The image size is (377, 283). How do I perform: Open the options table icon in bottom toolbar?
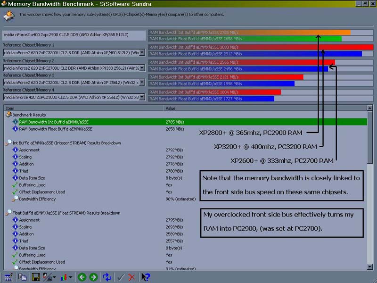(x=8, y=277)
